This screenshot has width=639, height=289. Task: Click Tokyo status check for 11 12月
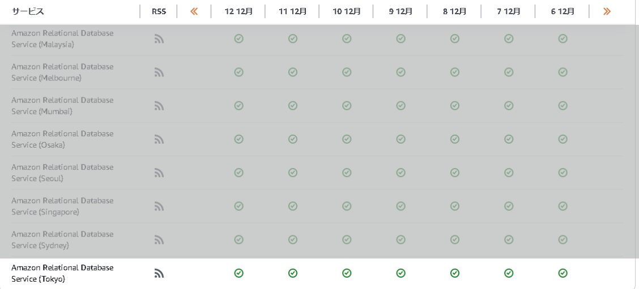point(293,273)
